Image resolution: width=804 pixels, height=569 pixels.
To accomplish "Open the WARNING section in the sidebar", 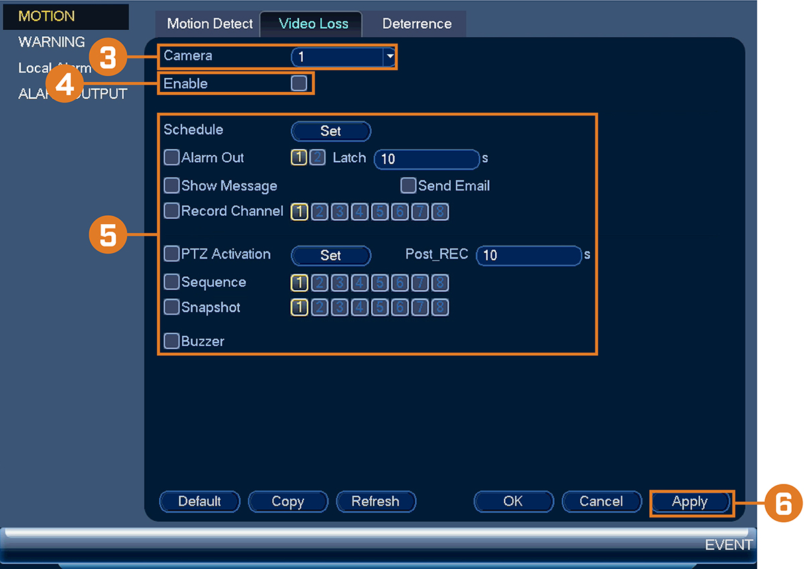I will coord(52,42).
